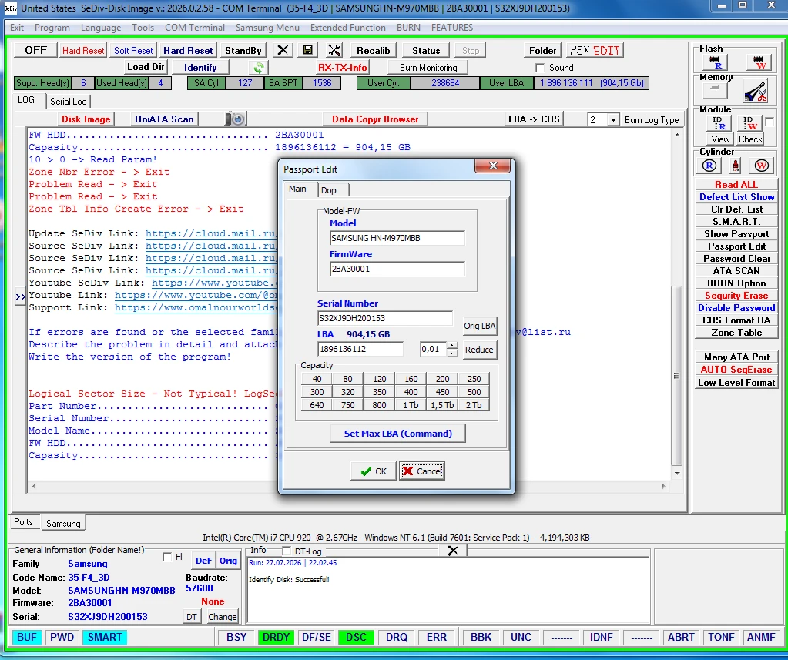Enable the DT-Log checkbox
This screenshot has width=788, height=660.
pyautogui.click(x=287, y=551)
